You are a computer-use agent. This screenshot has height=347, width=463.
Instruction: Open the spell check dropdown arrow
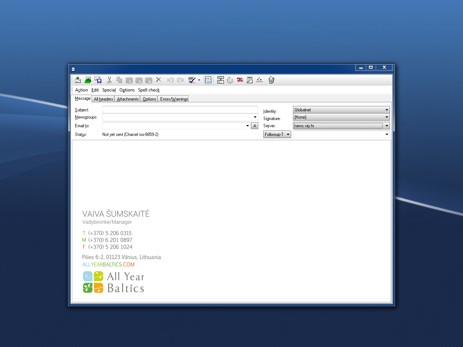[x=199, y=80]
